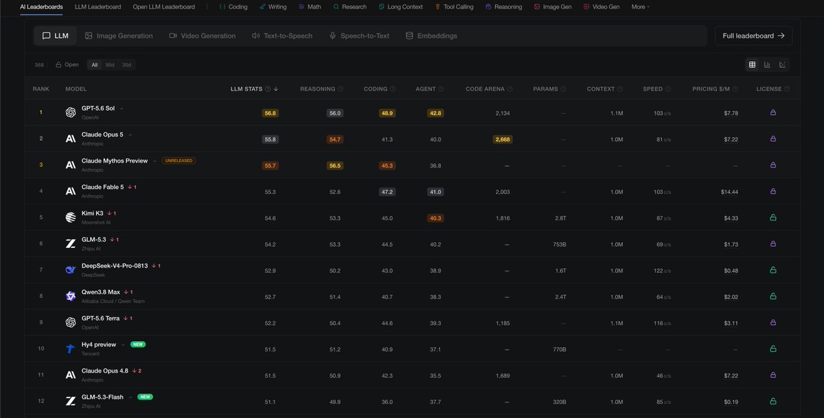Switch to the Video Generation tab
Image resolution: width=824 pixels, height=418 pixels.
pos(203,36)
